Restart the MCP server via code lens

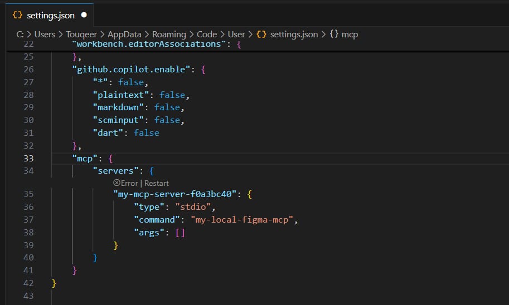click(157, 183)
